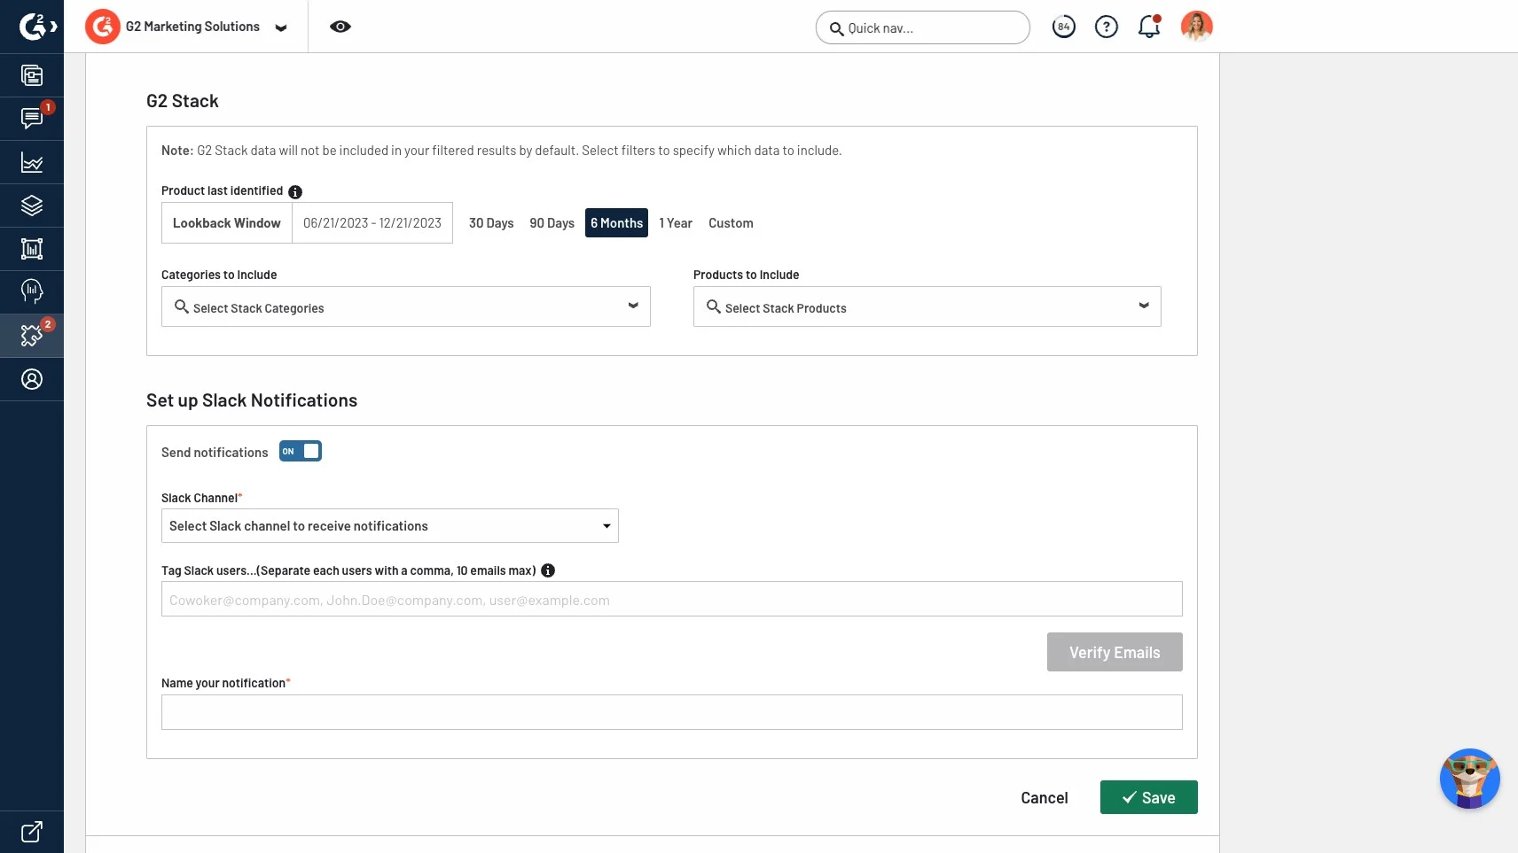Click the G2 Marketing Solutions product logo
This screenshot has width=1518, height=853.
point(103,27)
